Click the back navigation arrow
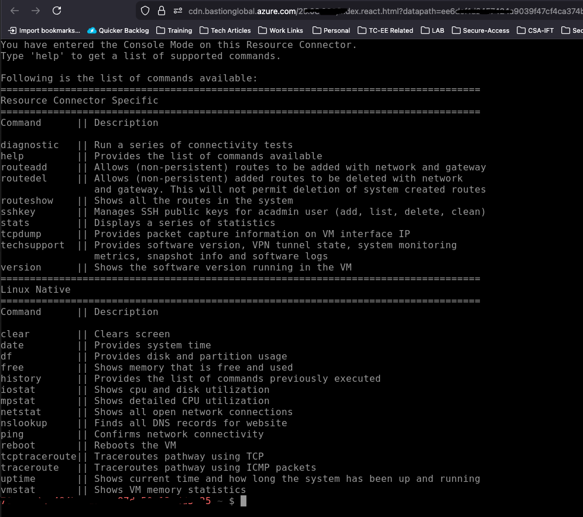 14,11
